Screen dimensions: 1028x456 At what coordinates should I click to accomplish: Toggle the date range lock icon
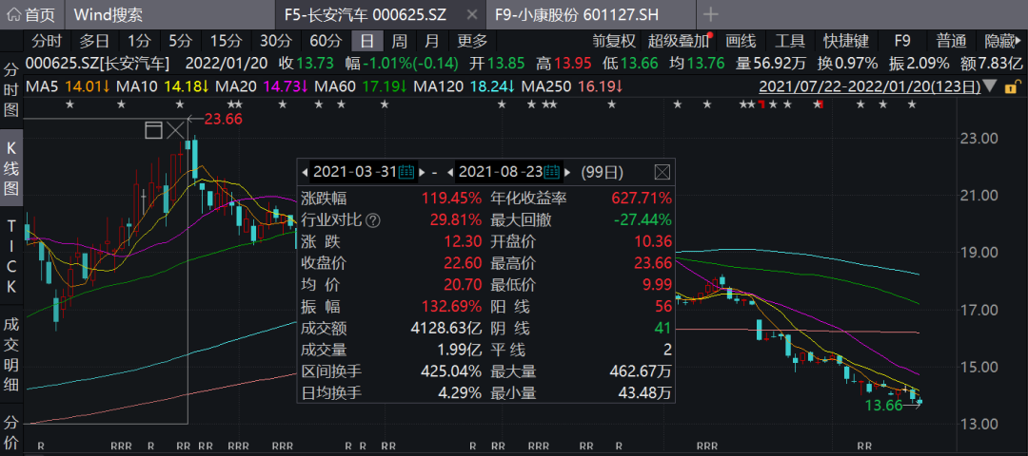pos(994,85)
